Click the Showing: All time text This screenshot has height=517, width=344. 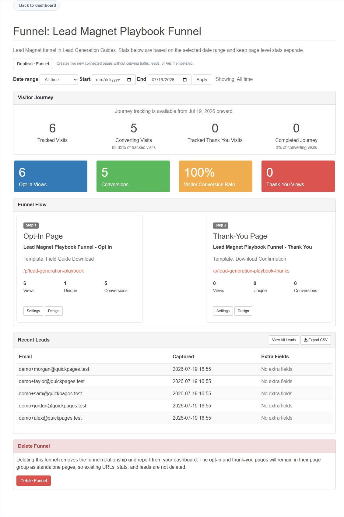(x=234, y=79)
